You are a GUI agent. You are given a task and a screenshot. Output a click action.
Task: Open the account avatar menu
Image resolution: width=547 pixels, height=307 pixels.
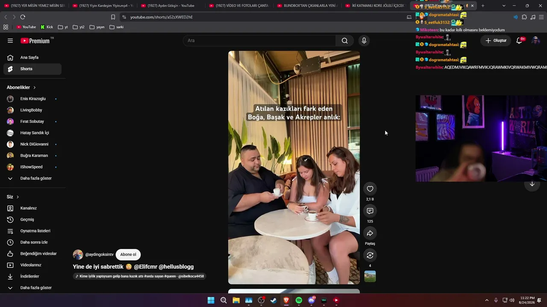[x=535, y=41]
